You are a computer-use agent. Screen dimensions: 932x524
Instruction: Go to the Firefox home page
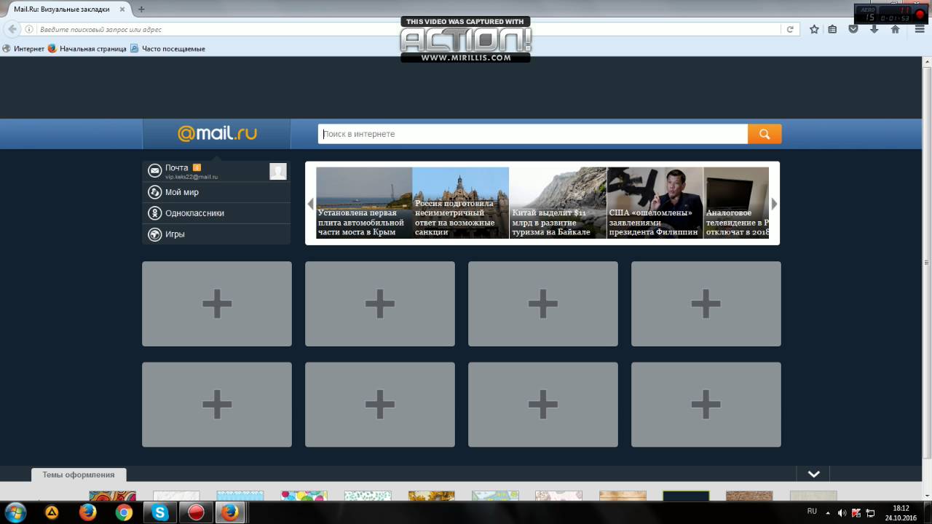click(x=896, y=29)
